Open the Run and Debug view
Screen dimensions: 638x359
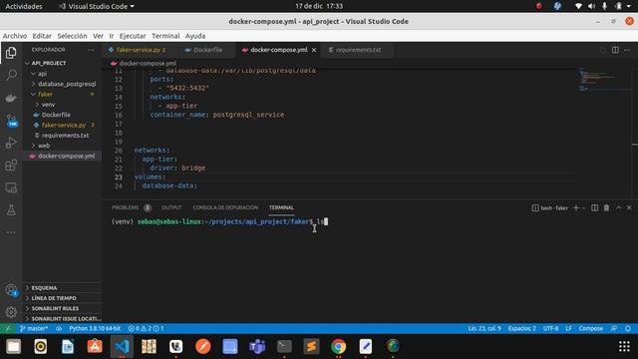click(11, 143)
